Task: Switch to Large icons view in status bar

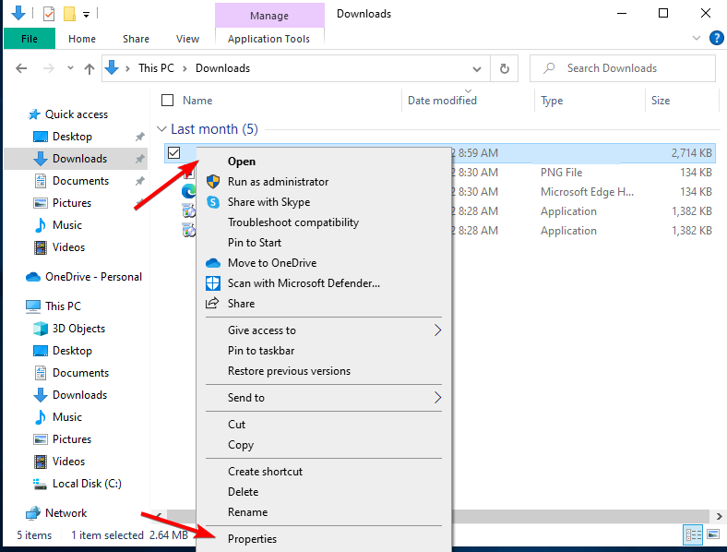Action: click(713, 534)
